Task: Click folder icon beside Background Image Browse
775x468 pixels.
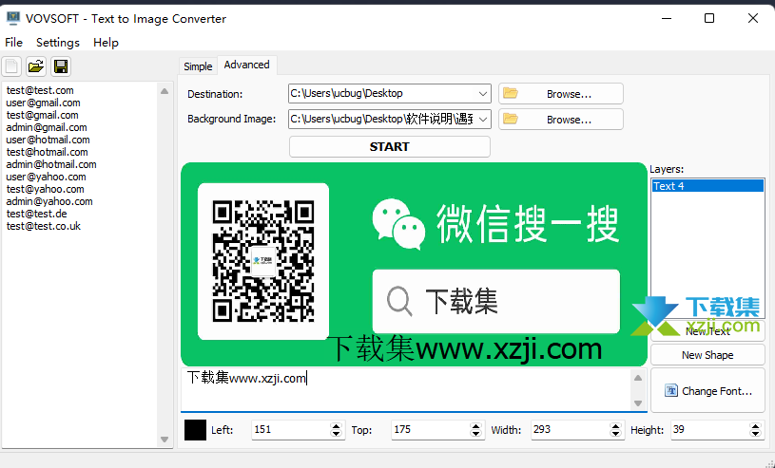Action: (x=511, y=119)
